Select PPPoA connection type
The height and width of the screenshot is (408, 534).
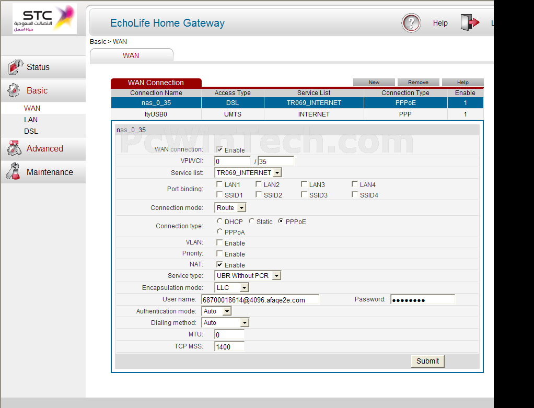pyautogui.click(x=219, y=231)
